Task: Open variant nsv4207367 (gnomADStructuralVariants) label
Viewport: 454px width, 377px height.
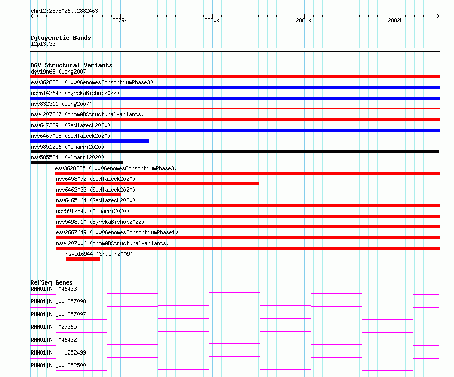Action: point(87,114)
